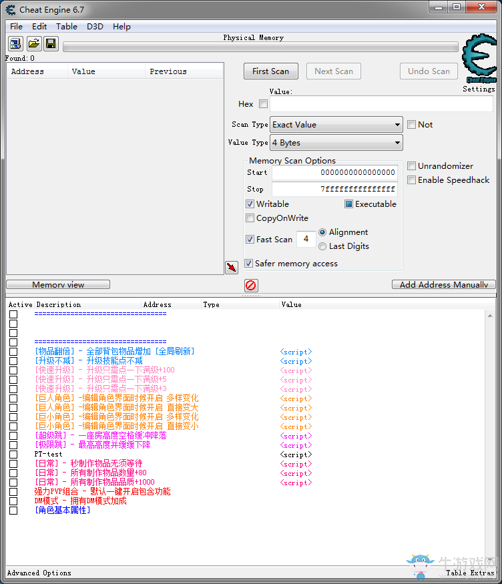Expand the Scan Type dropdown
This screenshot has height=584, width=502.
pyautogui.click(x=336, y=124)
